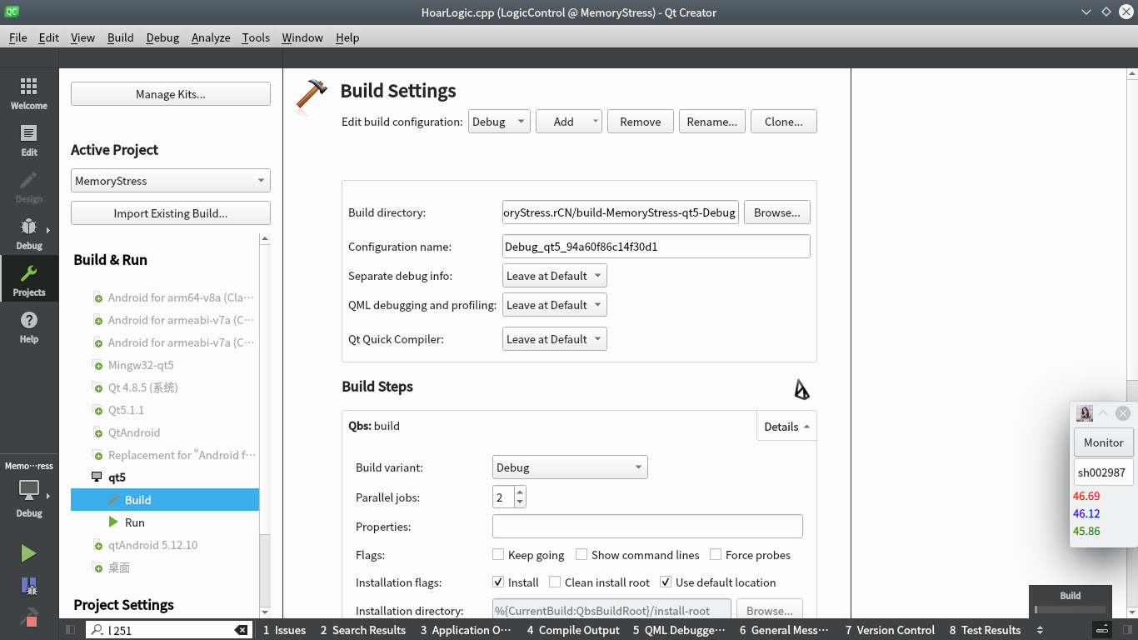
Task: Open output panes selector arrows
Action: point(1040,630)
